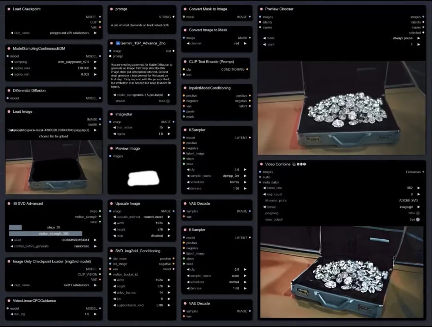
Task: Open the sampler_name euler selector
Action: [216, 275]
